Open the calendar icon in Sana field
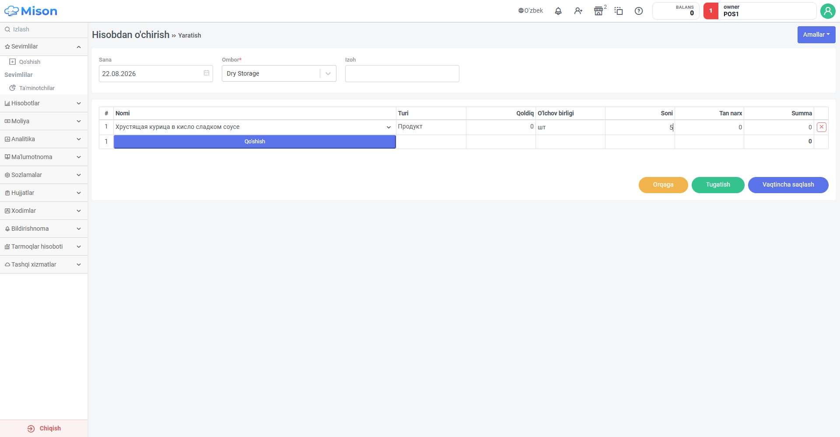The image size is (840, 437). click(206, 73)
